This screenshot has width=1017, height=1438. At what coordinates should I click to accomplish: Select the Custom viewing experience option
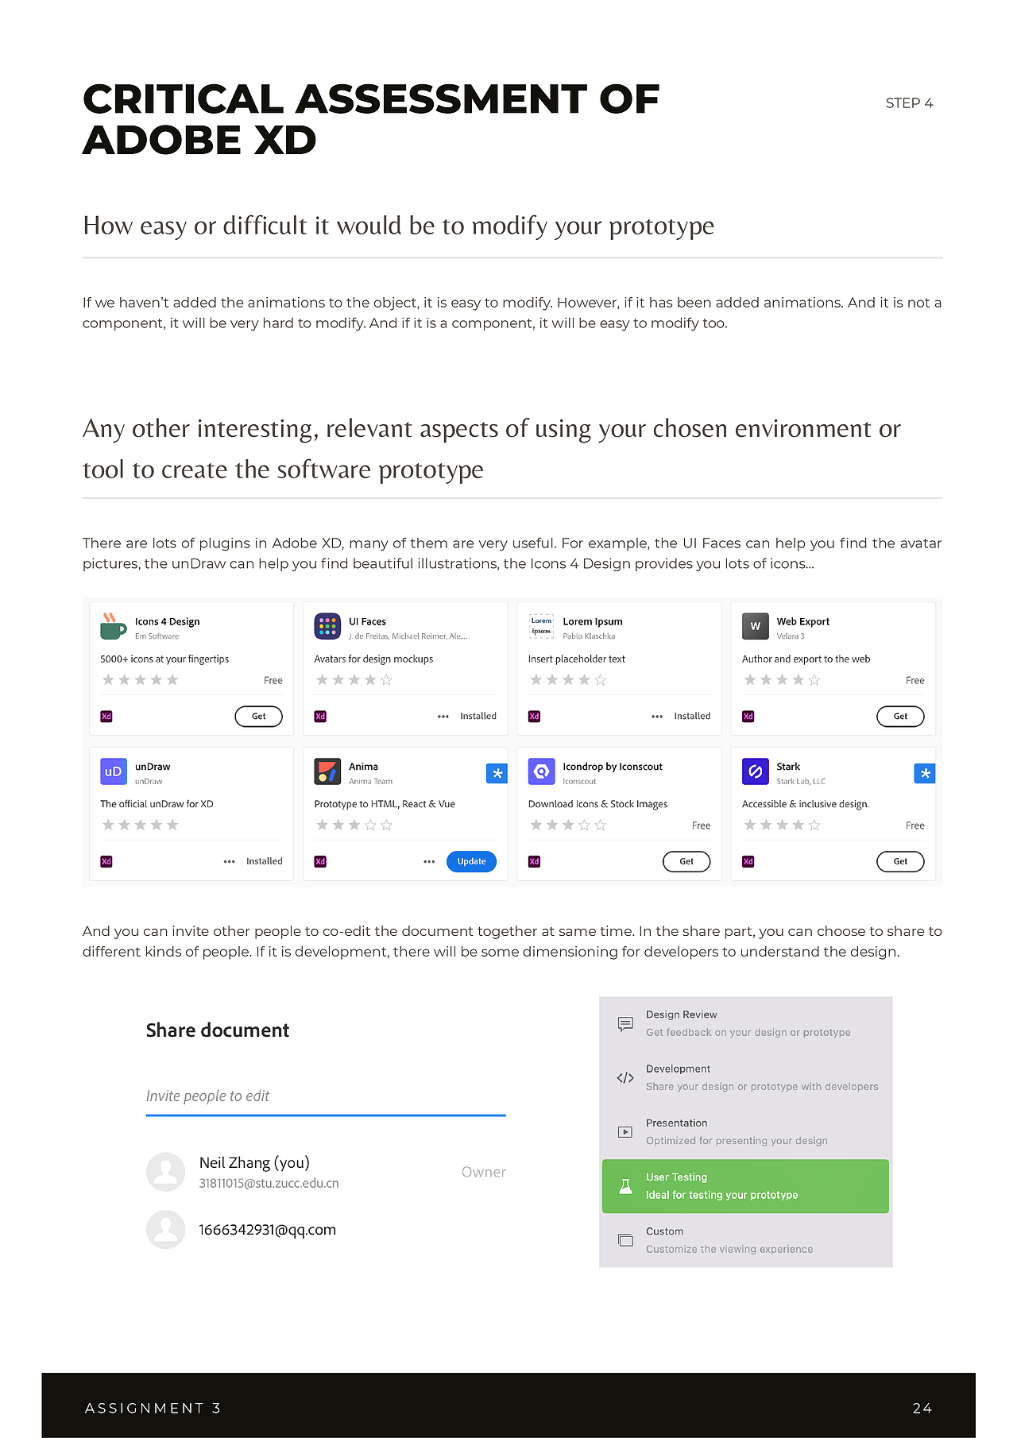click(745, 1240)
